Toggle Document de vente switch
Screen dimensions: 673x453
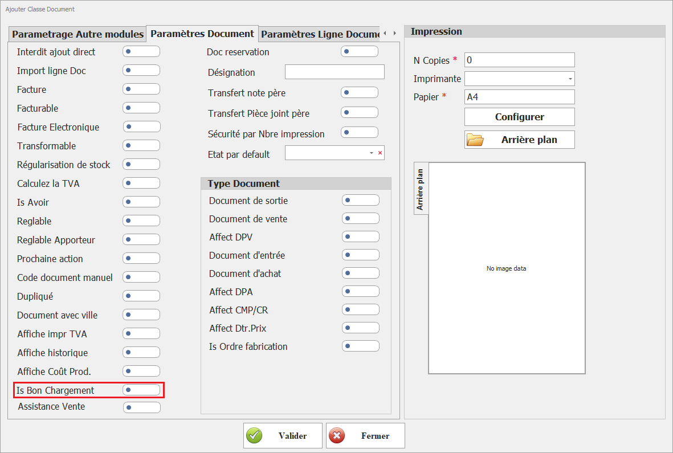[x=361, y=219]
